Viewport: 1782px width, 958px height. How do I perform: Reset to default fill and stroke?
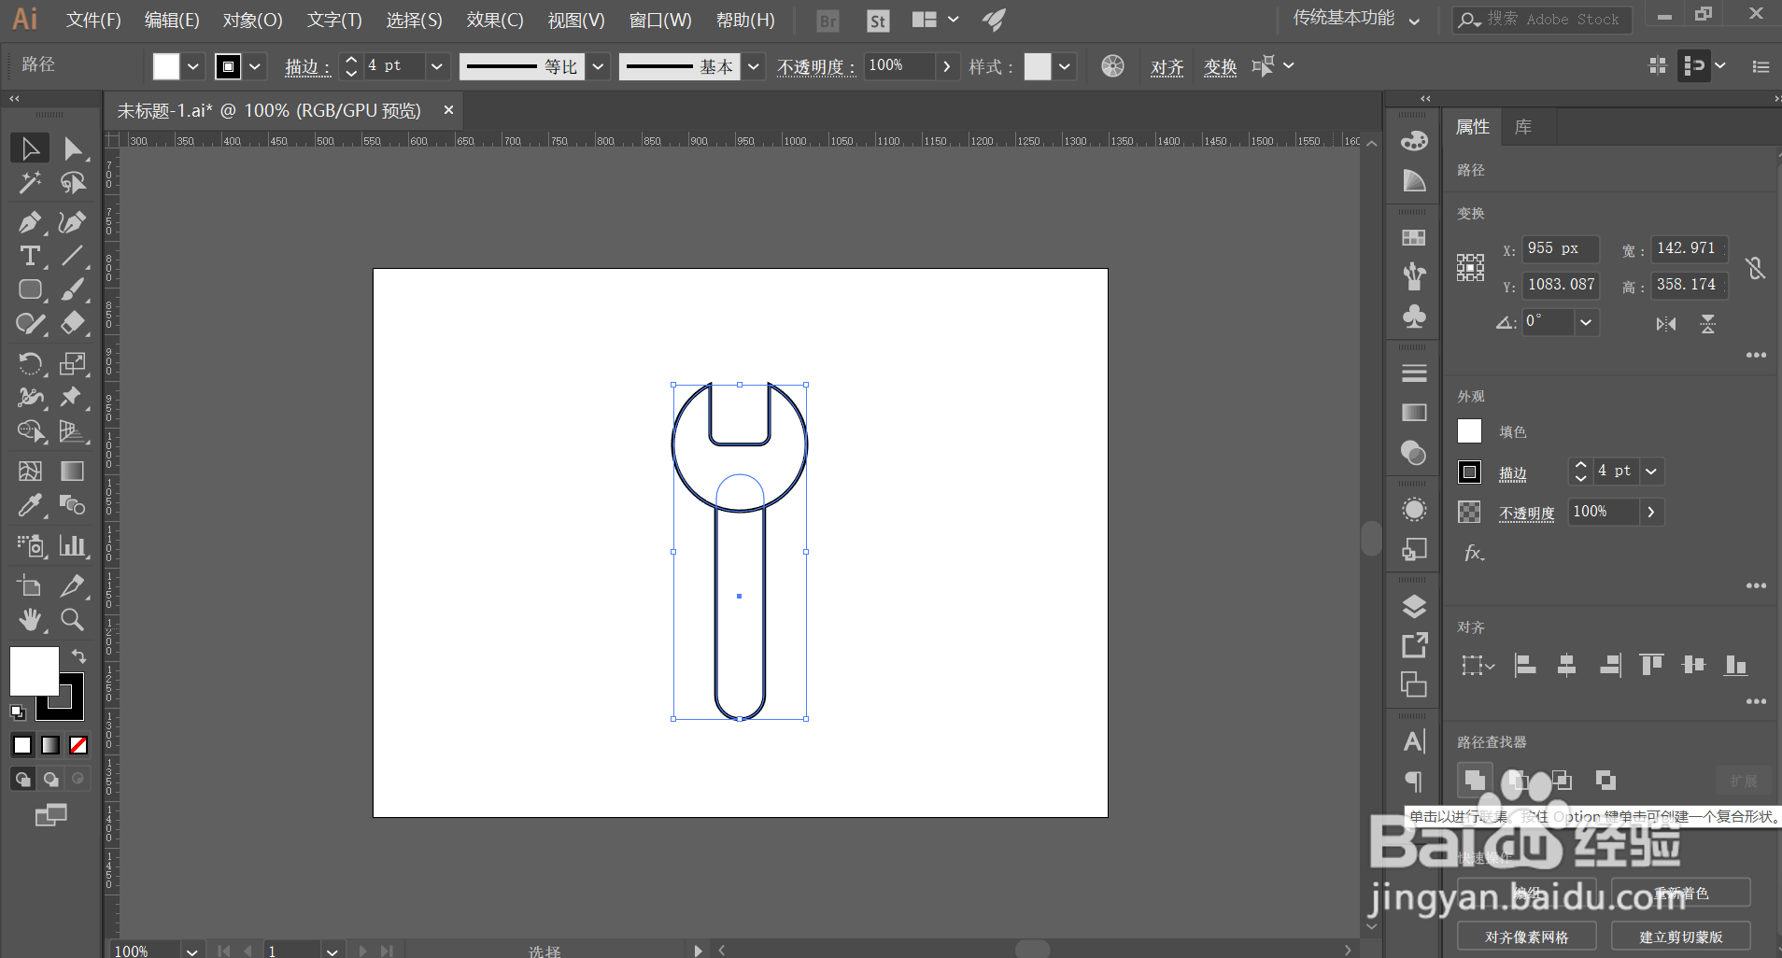point(18,711)
